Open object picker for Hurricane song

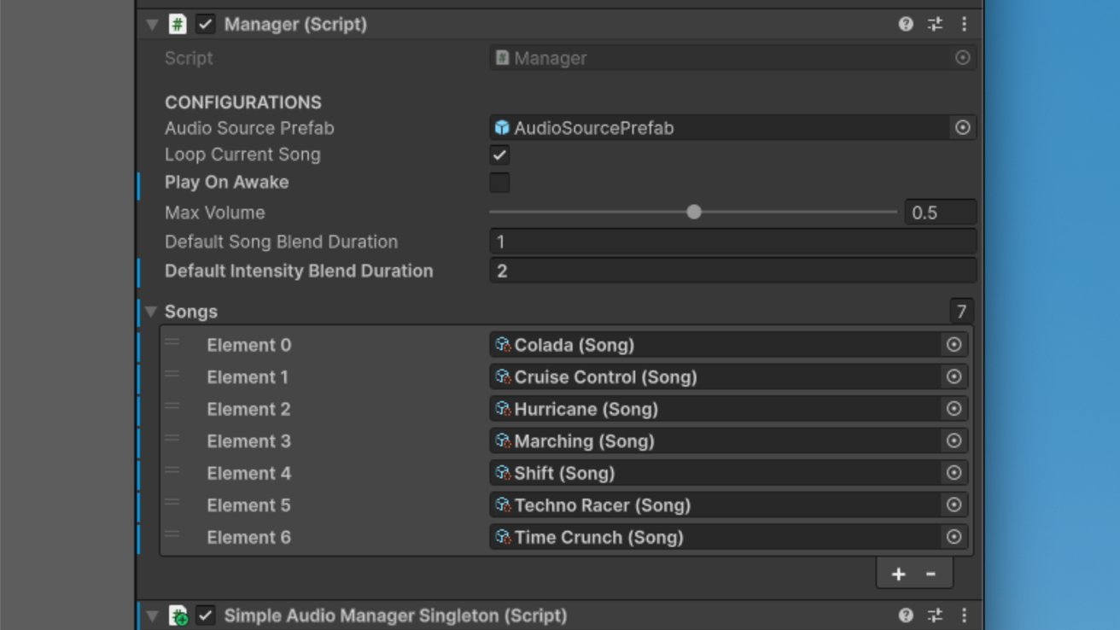coord(954,409)
